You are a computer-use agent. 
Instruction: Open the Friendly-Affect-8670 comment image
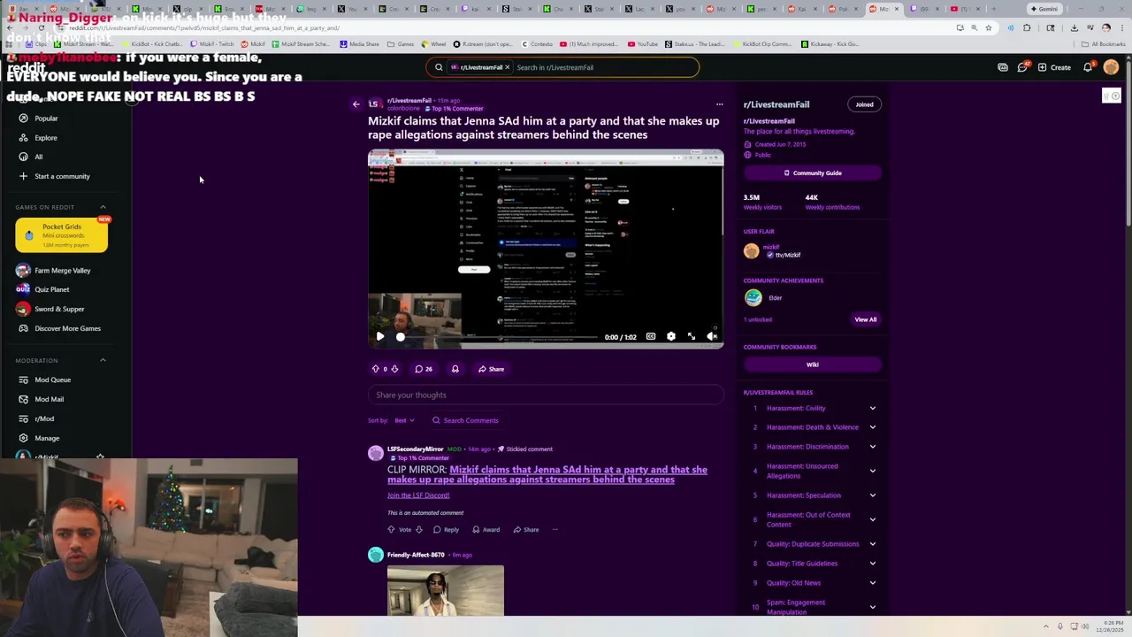pos(446,591)
